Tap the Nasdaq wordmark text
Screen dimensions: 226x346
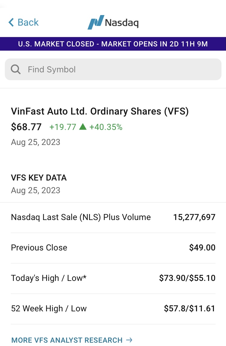pyautogui.click(x=122, y=23)
